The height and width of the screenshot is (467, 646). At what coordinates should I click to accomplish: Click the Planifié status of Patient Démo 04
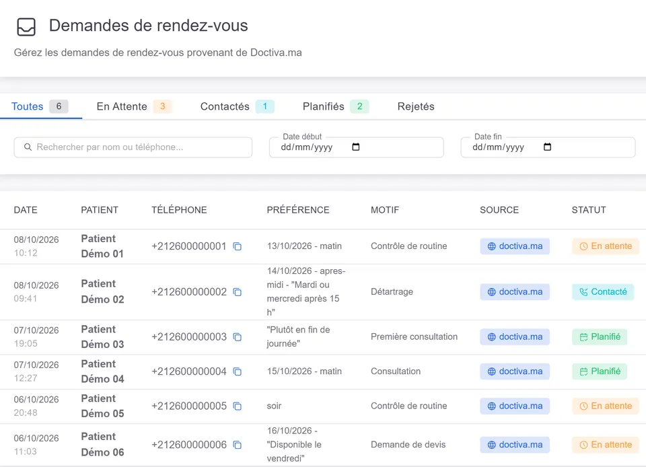[600, 371]
